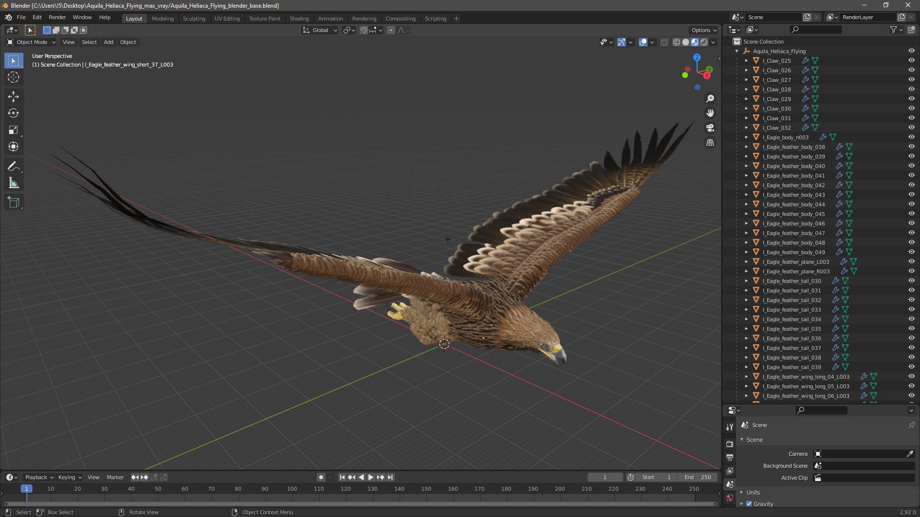Select the Add Cube tool

click(13, 202)
